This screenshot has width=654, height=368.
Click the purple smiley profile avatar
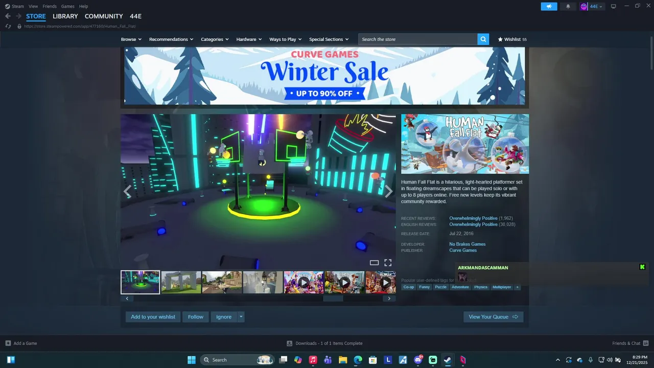pos(584,7)
